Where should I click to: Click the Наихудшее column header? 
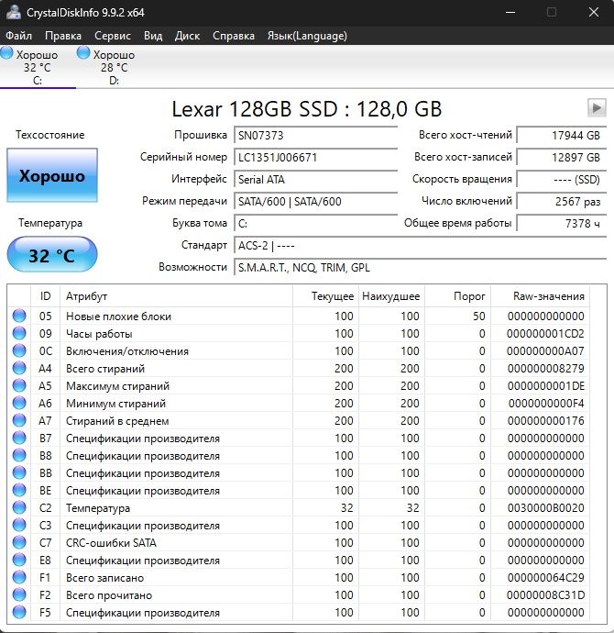tap(391, 296)
